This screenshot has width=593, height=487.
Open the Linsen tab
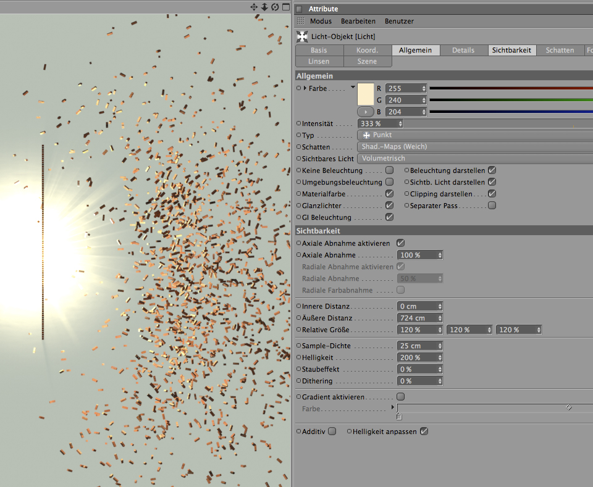tap(319, 62)
